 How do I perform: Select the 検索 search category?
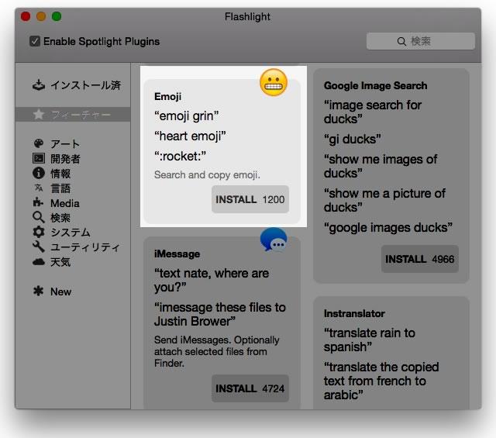(x=60, y=218)
